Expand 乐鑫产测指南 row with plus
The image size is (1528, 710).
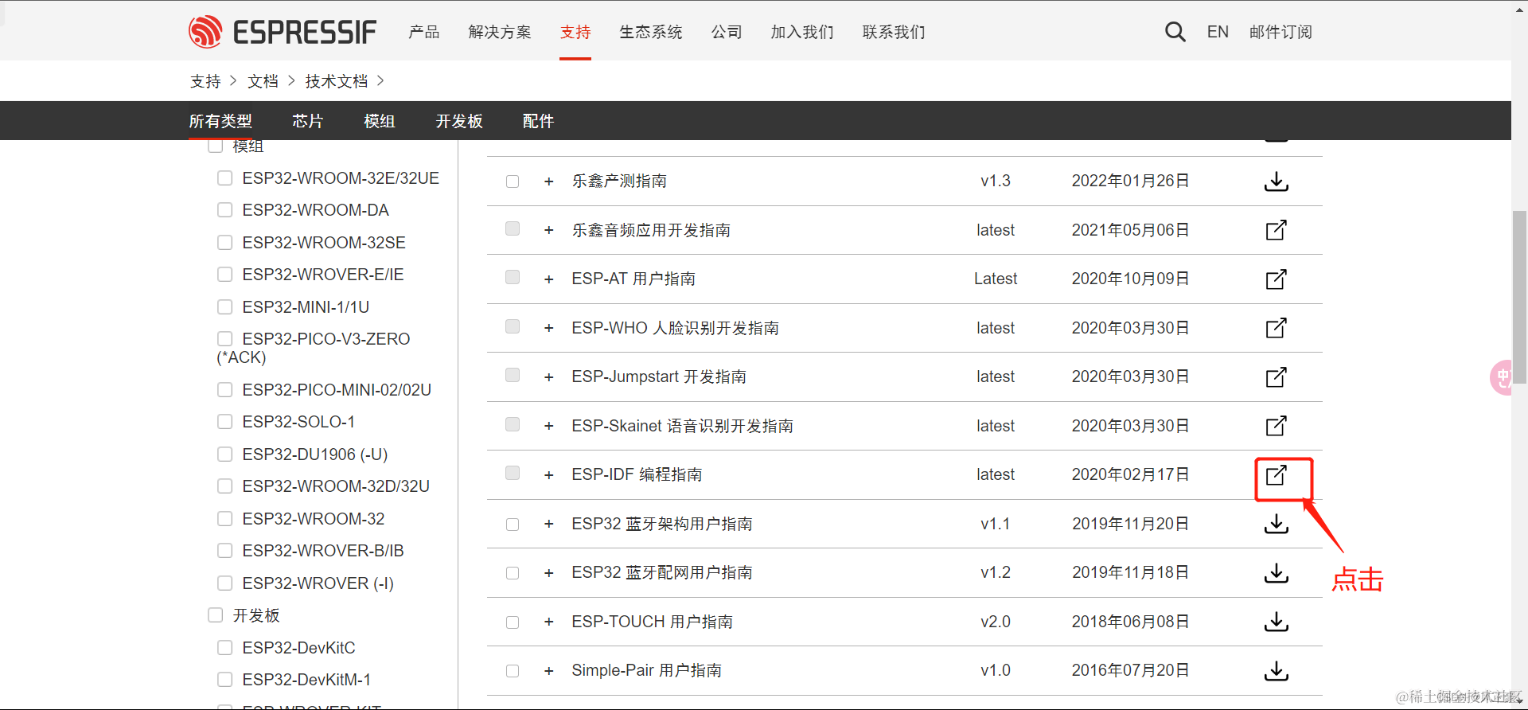tap(548, 181)
